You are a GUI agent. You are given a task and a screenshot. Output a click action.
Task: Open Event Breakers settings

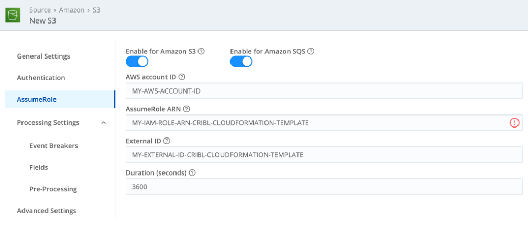[53, 146]
